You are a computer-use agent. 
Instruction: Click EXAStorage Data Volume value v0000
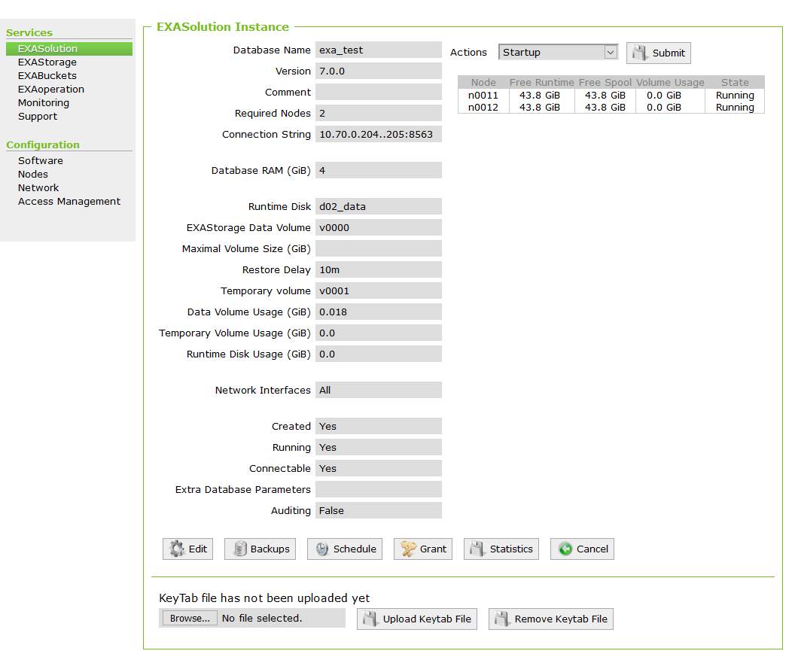pyautogui.click(x=379, y=227)
